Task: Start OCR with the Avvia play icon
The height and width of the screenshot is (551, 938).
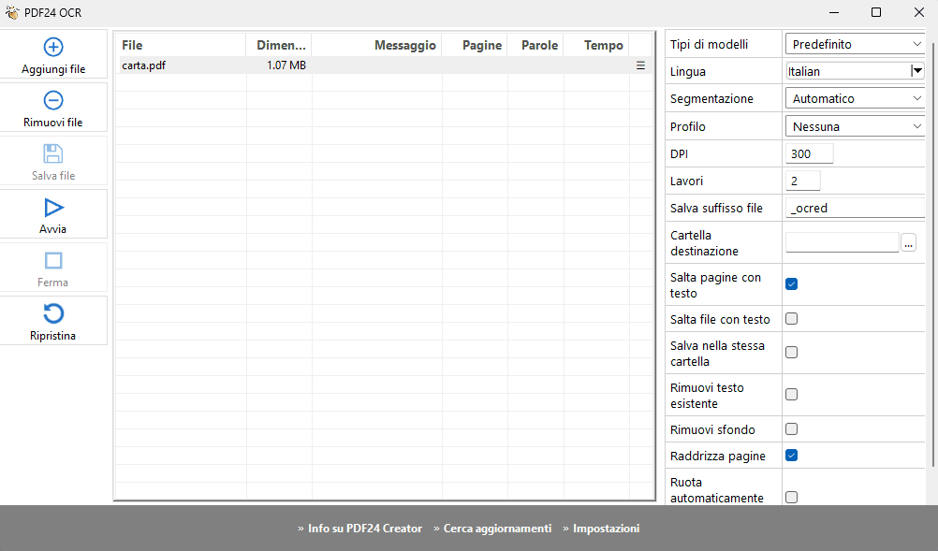Action: click(53, 208)
